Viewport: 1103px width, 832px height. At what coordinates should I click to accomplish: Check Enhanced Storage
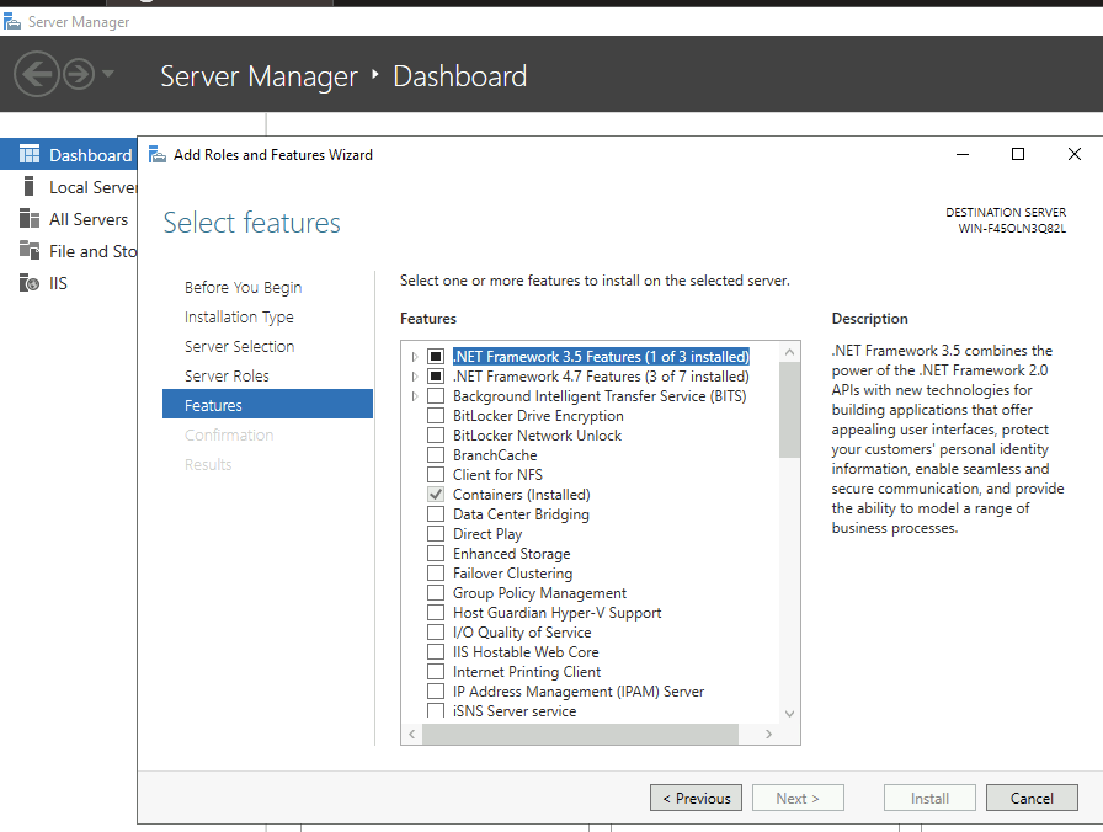(436, 553)
